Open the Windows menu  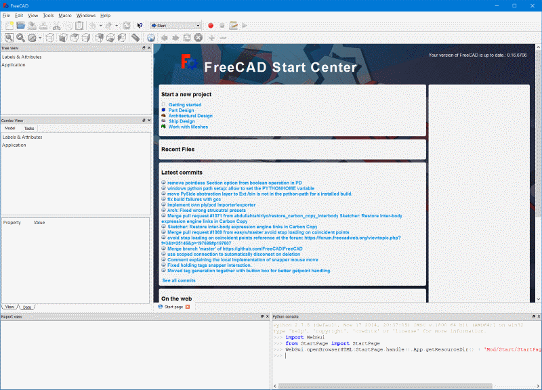86,16
